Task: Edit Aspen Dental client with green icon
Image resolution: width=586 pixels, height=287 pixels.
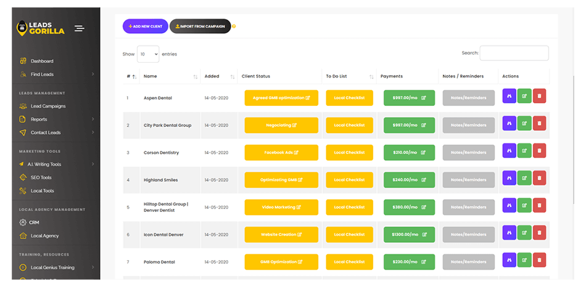Action: [x=524, y=96]
